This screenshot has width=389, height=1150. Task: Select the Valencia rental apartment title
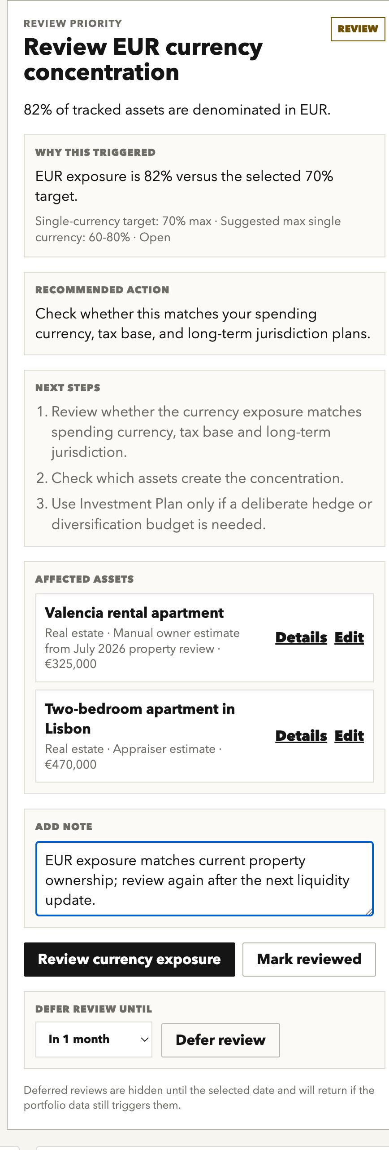pyautogui.click(x=134, y=613)
